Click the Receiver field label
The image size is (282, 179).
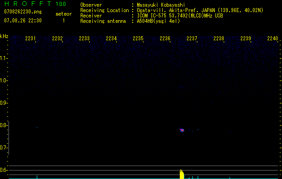tap(91, 16)
